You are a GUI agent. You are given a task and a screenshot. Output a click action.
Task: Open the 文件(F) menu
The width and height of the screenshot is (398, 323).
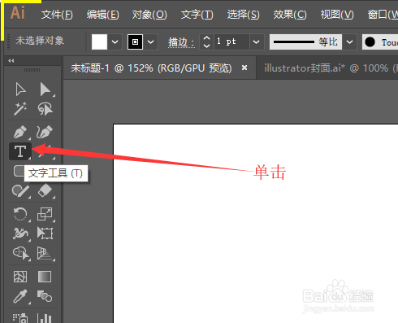57,15
